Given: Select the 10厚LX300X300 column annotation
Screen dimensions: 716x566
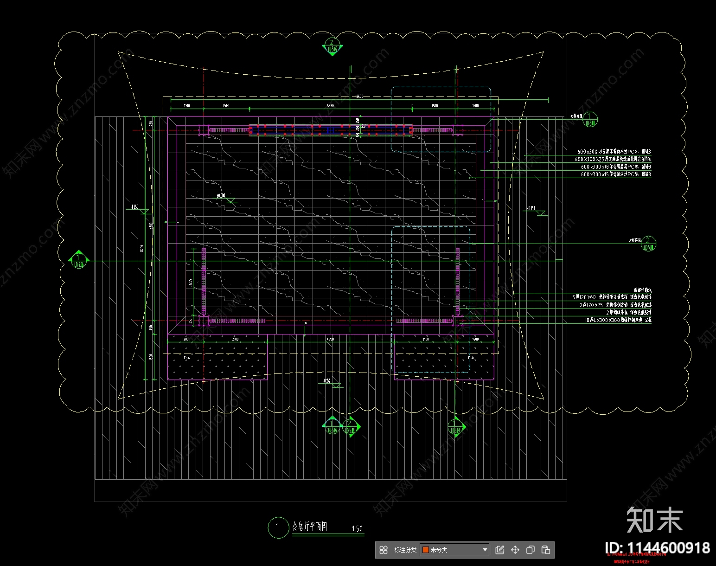Looking at the screenshot, I should click(618, 320).
